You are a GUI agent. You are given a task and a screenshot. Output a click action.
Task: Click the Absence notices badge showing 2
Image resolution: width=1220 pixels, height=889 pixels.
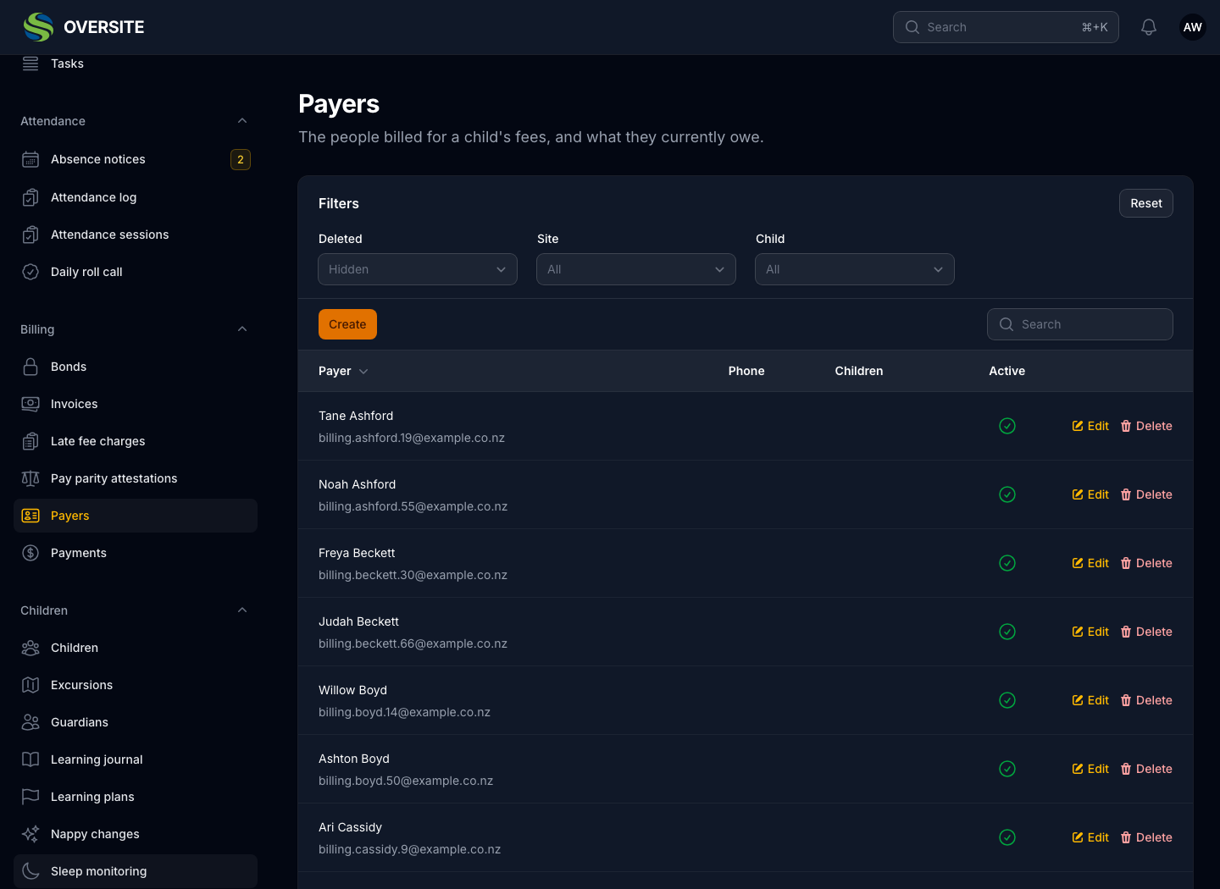[x=241, y=159]
